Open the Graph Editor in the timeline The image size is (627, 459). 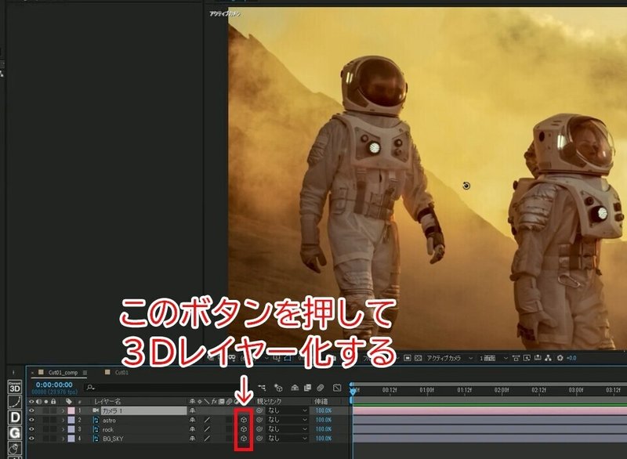point(337,384)
